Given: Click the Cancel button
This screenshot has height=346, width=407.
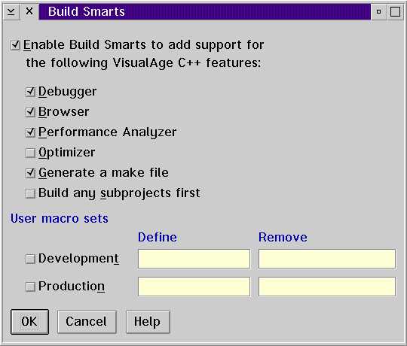Looking at the screenshot, I should click(87, 322).
